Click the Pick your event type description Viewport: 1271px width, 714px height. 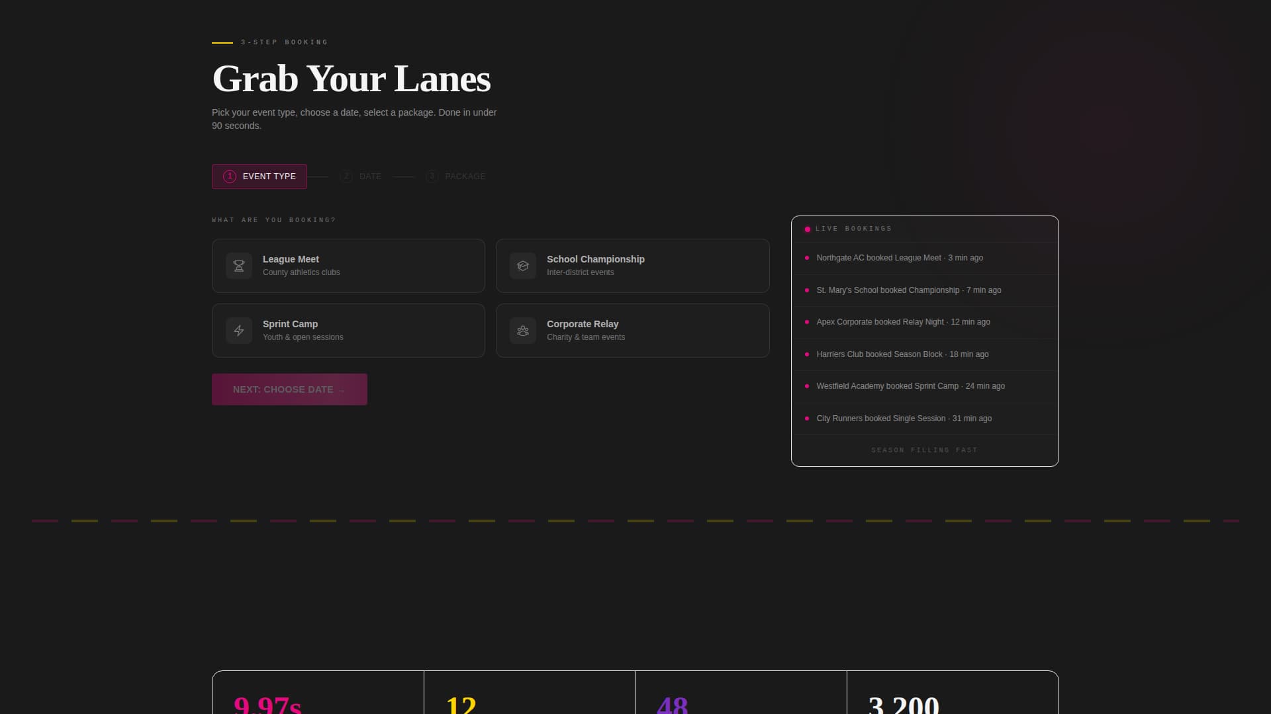(x=354, y=119)
